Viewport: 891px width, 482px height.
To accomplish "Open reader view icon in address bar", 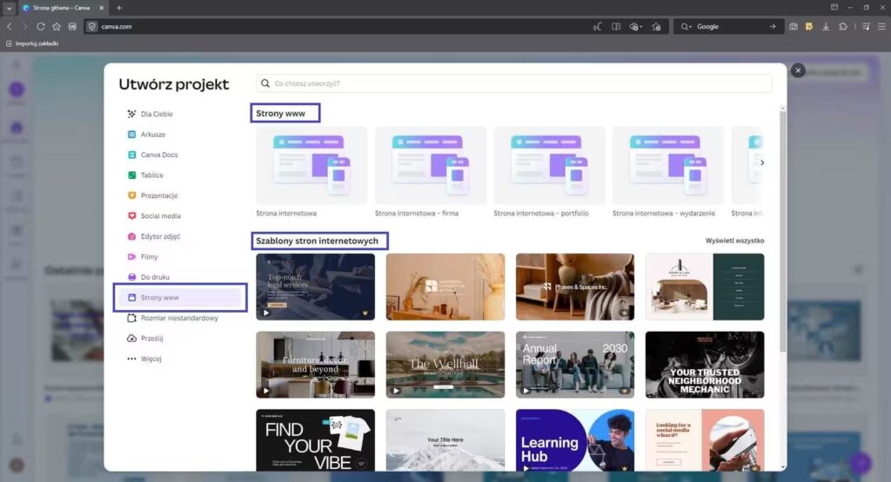I will click(x=616, y=27).
